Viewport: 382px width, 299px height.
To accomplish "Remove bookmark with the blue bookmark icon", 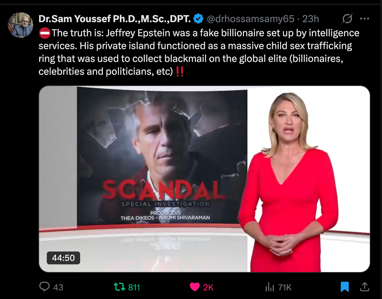I will click(x=345, y=287).
